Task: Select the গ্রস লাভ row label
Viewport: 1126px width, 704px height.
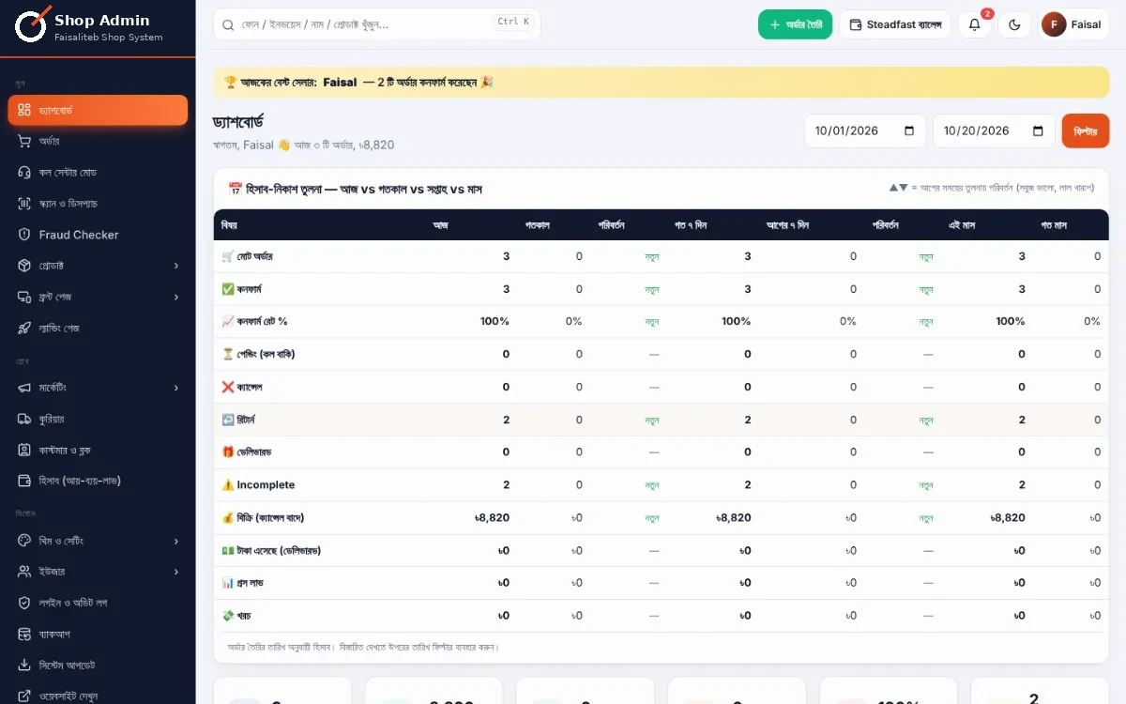Action: (x=243, y=583)
